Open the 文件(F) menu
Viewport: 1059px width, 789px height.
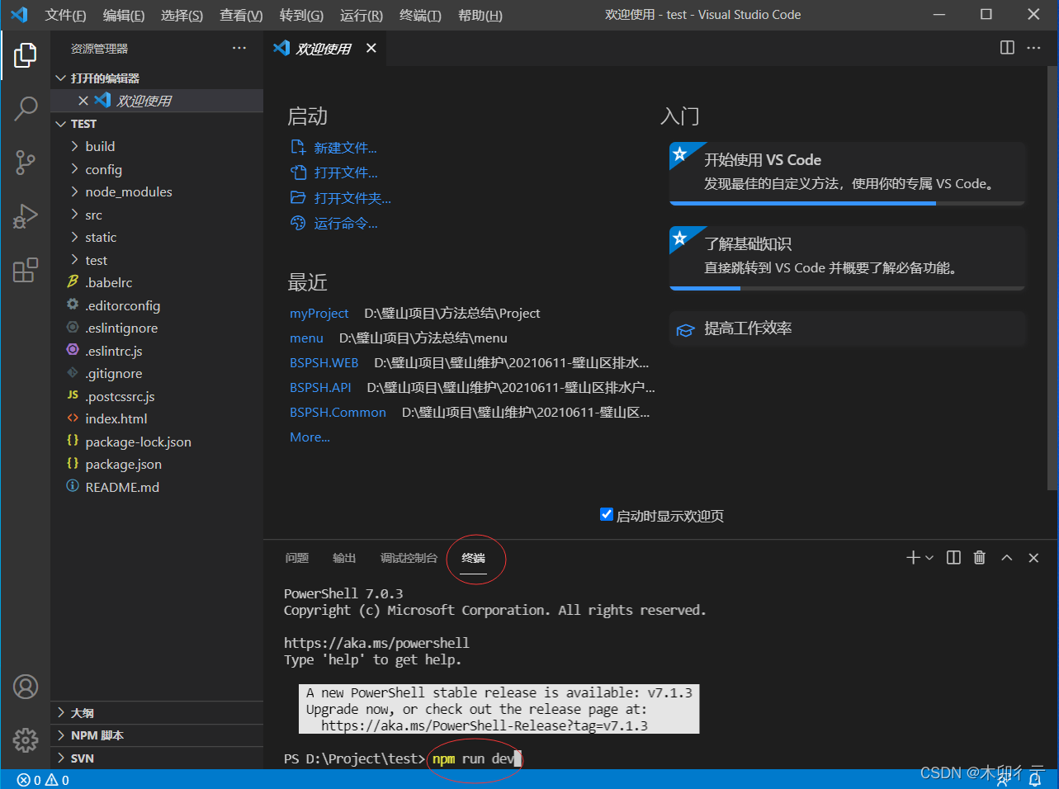click(x=65, y=15)
